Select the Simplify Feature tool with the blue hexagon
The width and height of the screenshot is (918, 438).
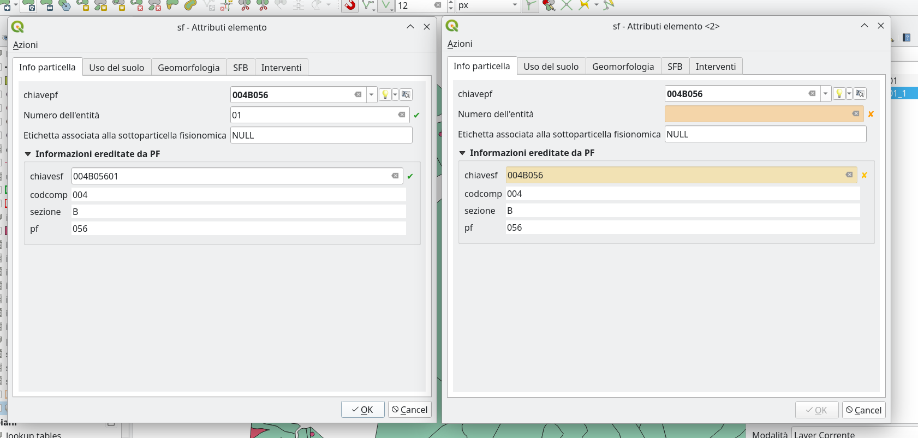pos(64,5)
